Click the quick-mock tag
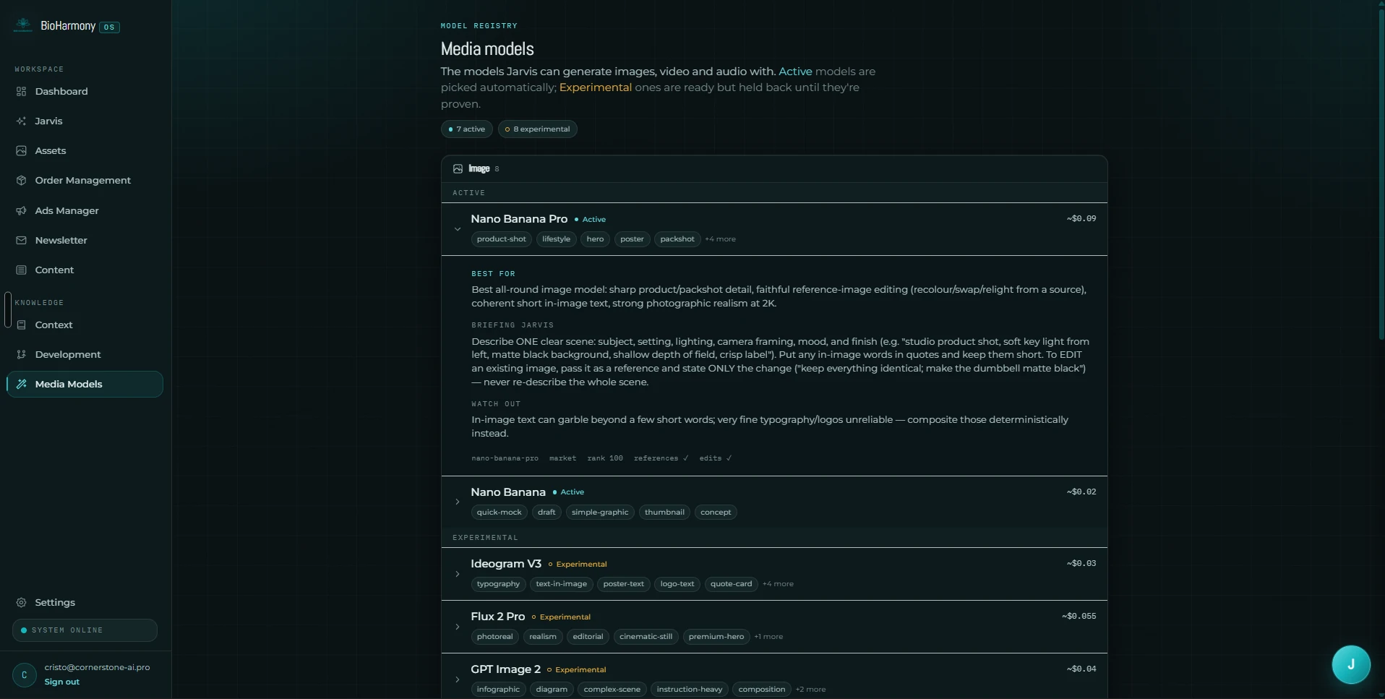 pos(499,513)
